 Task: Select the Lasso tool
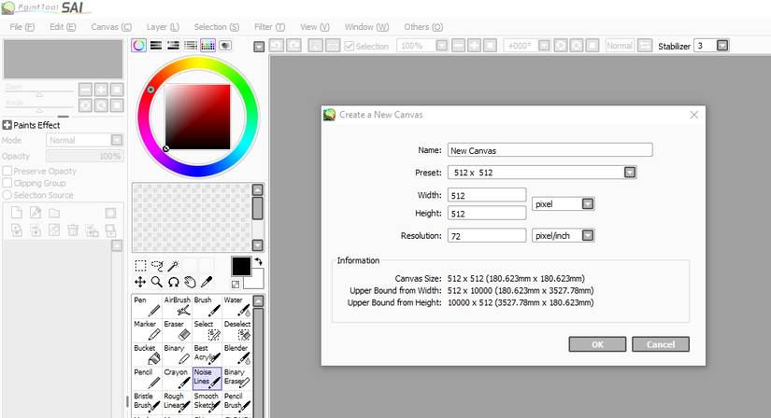[x=157, y=266]
